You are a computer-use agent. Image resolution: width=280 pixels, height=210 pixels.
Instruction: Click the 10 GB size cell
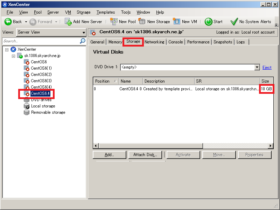266,89
